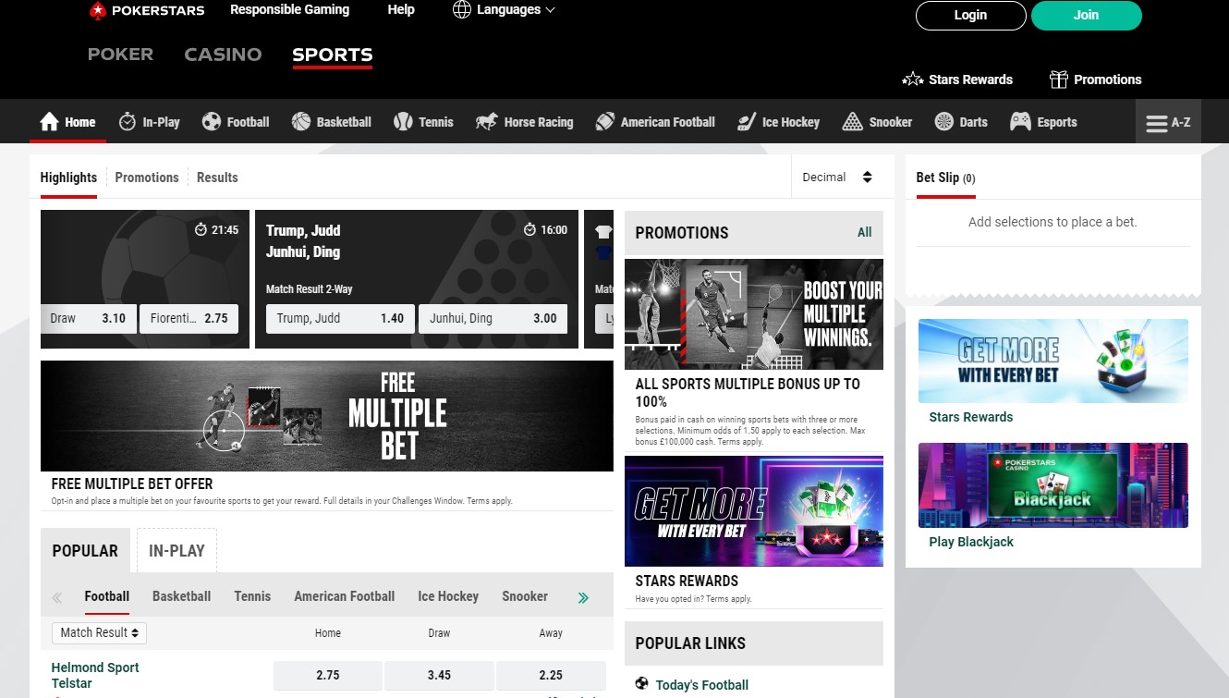The image size is (1229, 698).
Task: Open Helmond Sport Telstar match
Action: click(x=95, y=676)
